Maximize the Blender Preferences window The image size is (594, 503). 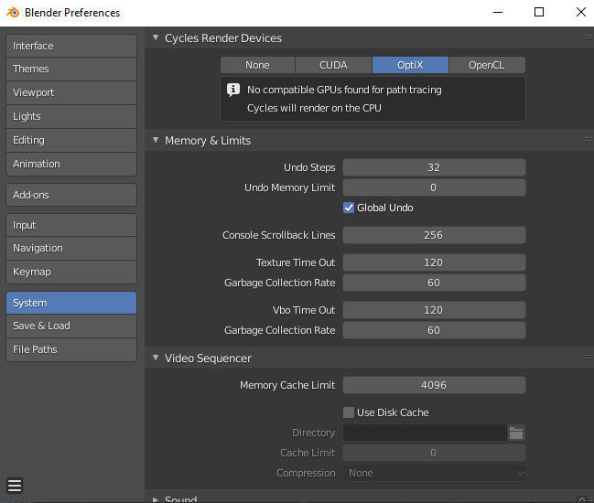539,13
